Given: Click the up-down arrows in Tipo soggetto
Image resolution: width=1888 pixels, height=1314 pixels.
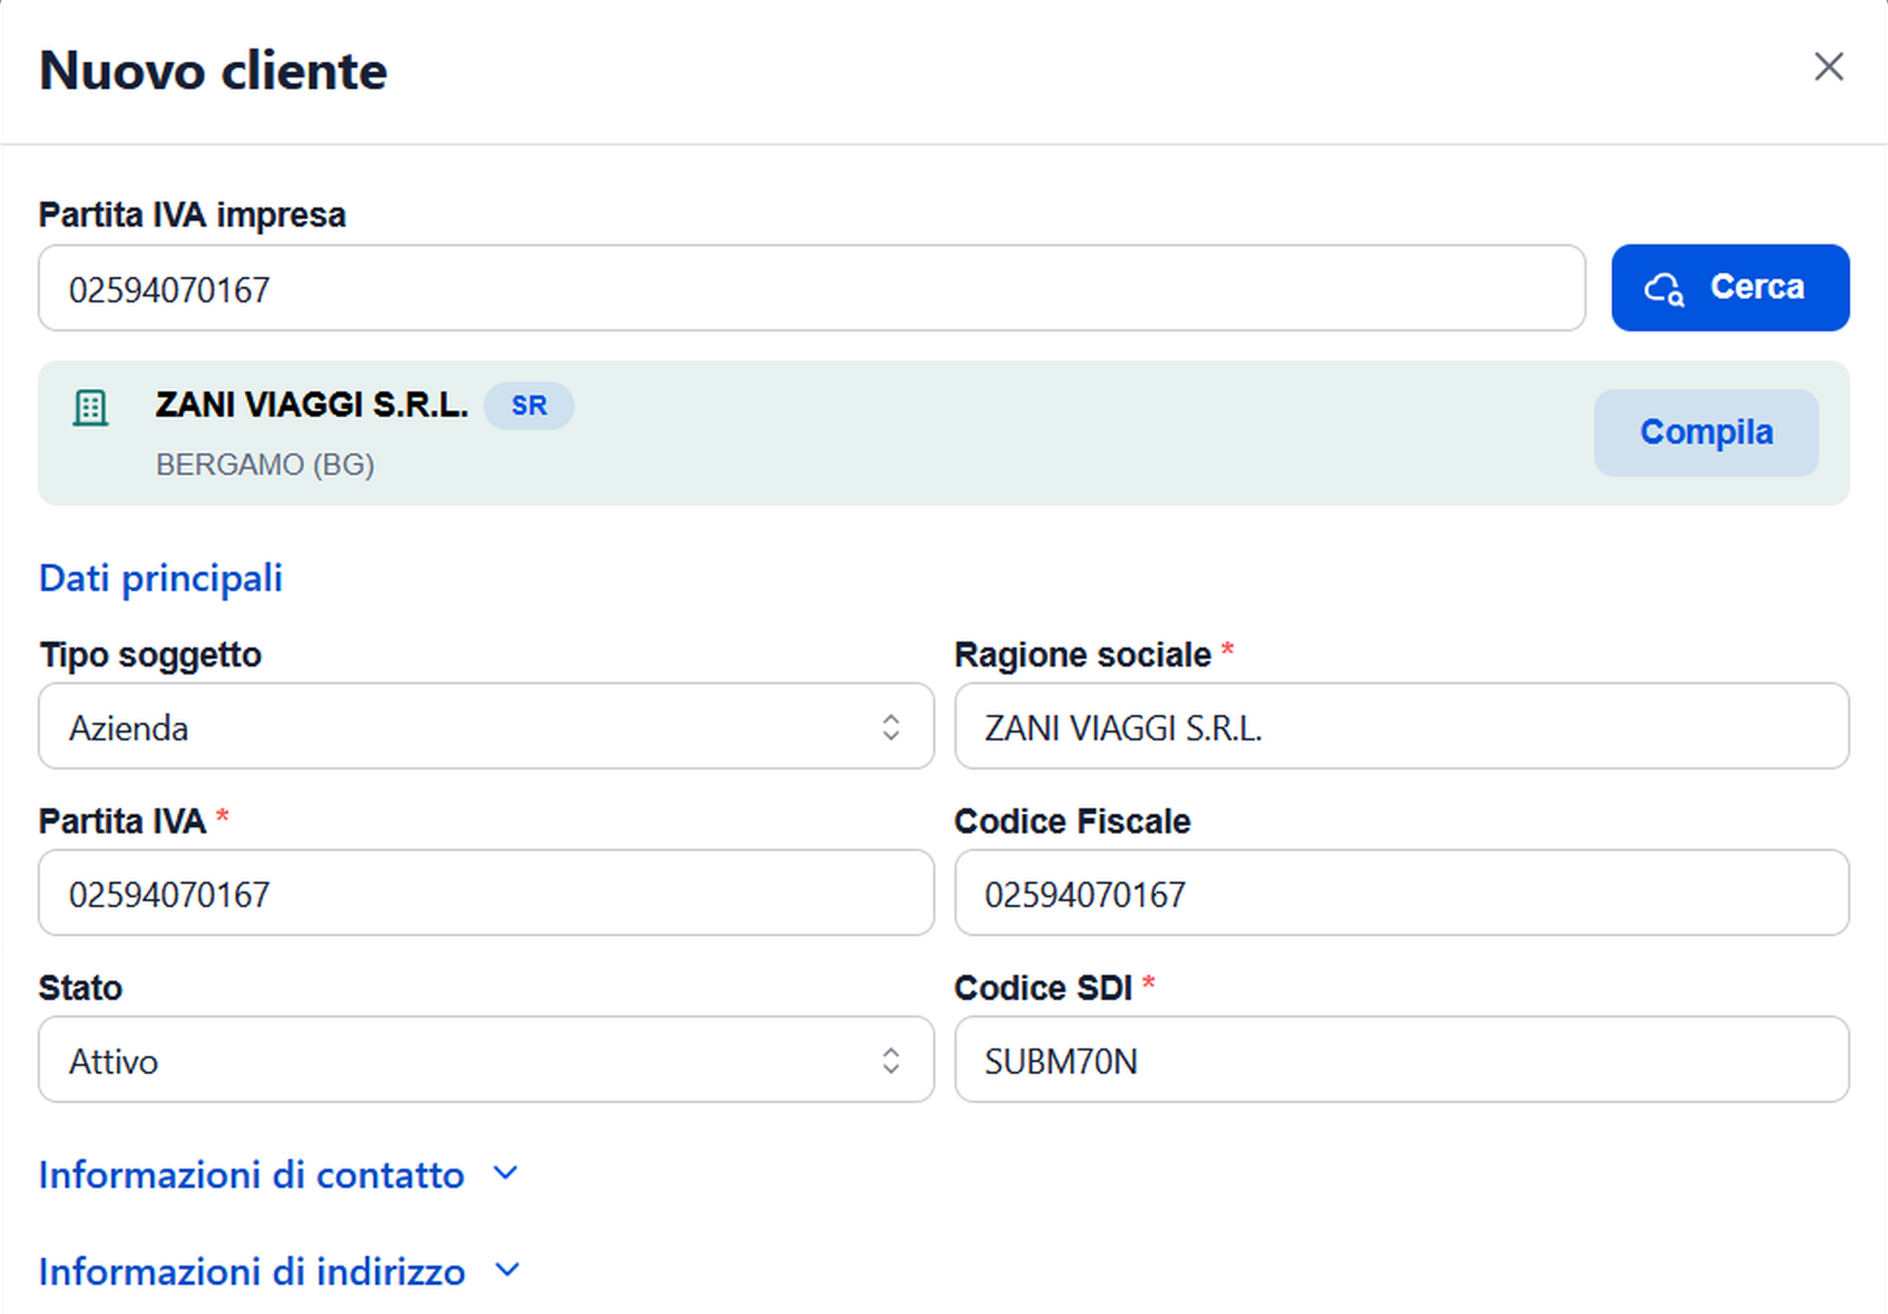Looking at the screenshot, I should click(891, 727).
